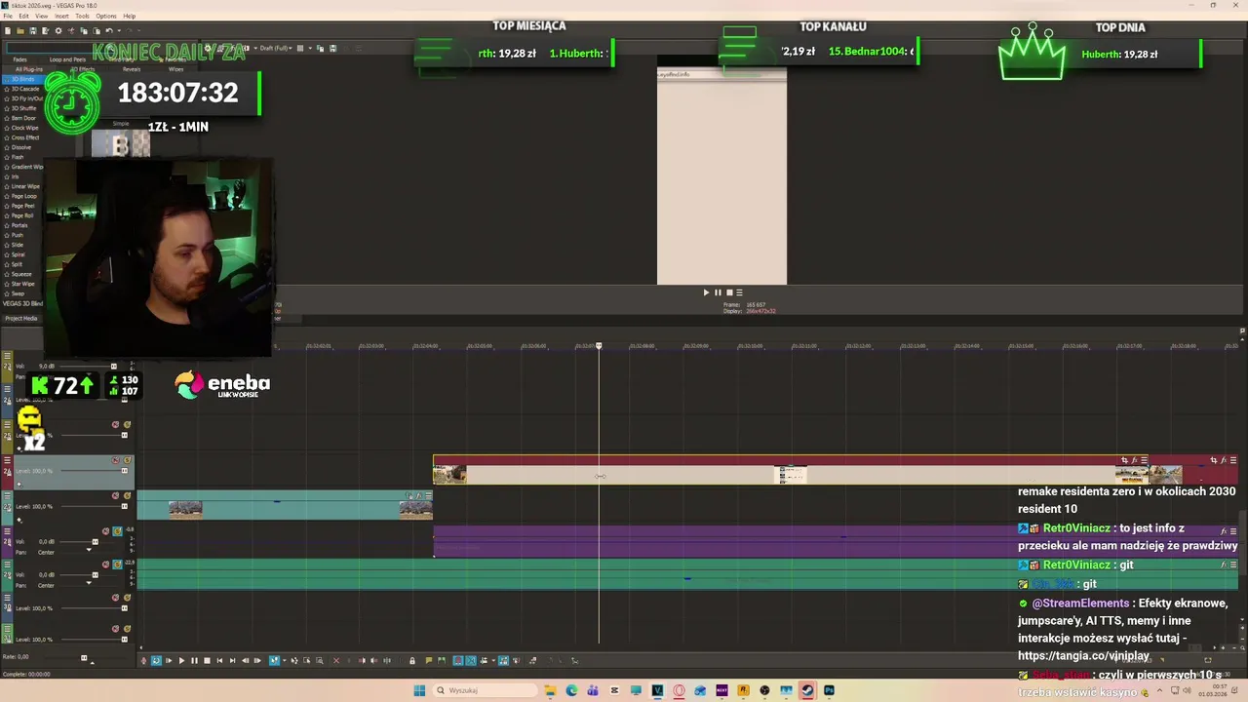
Task: Click the Save project icon
Action: click(x=33, y=30)
